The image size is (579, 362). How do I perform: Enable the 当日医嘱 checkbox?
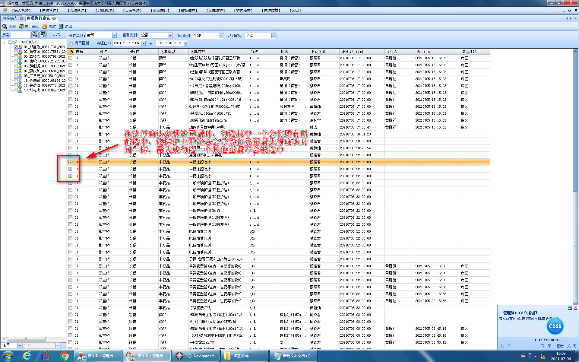(x=71, y=43)
